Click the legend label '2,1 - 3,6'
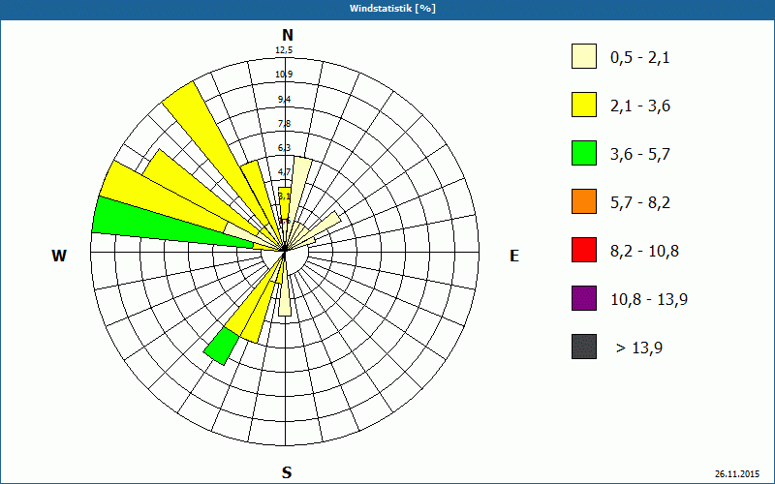 coord(640,106)
